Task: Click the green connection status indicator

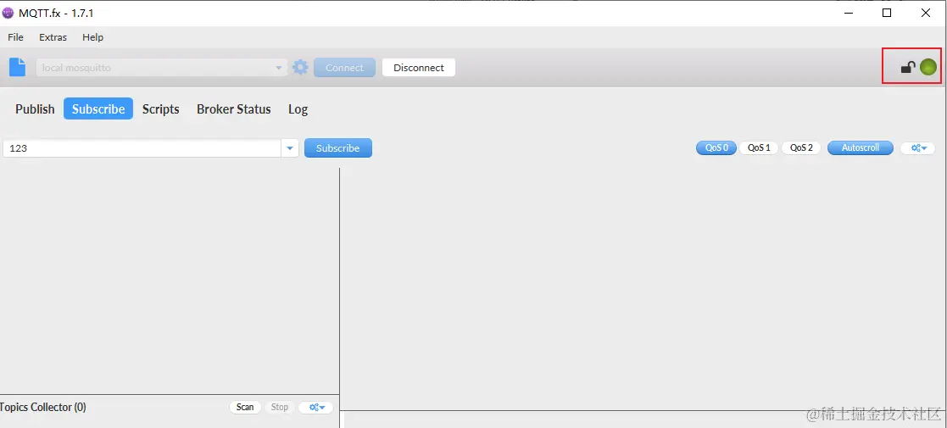Action: [x=928, y=67]
